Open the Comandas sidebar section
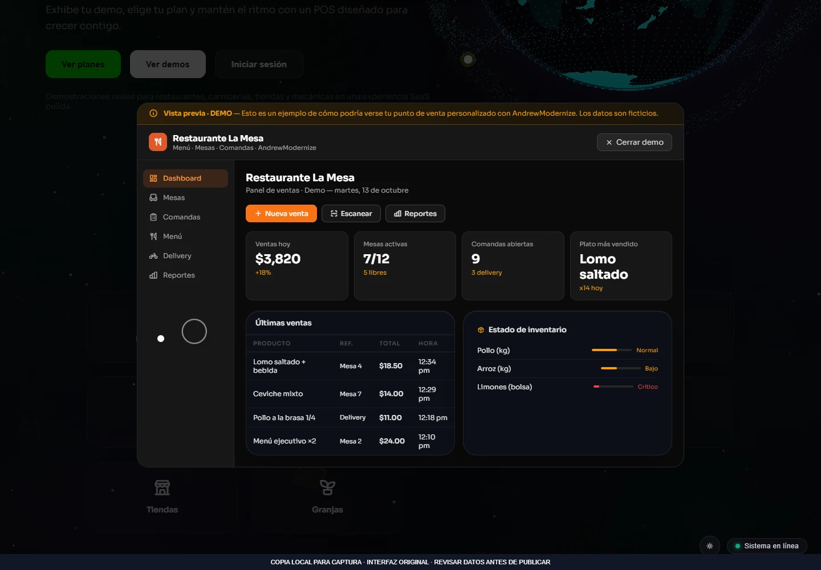 tap(185, 217)
